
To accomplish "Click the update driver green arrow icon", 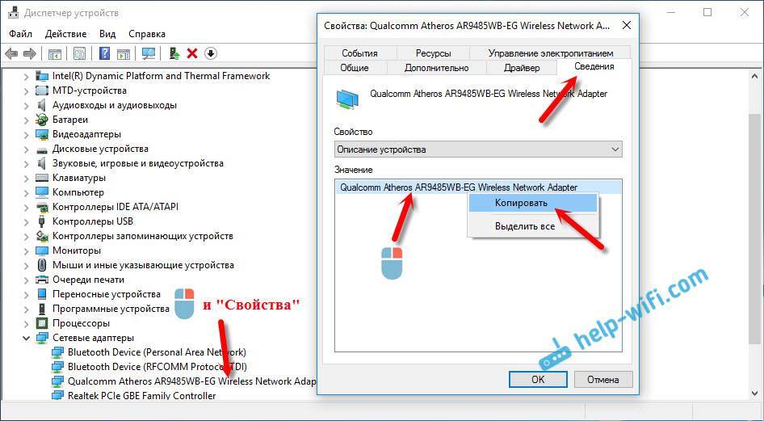I will [174, 53].
